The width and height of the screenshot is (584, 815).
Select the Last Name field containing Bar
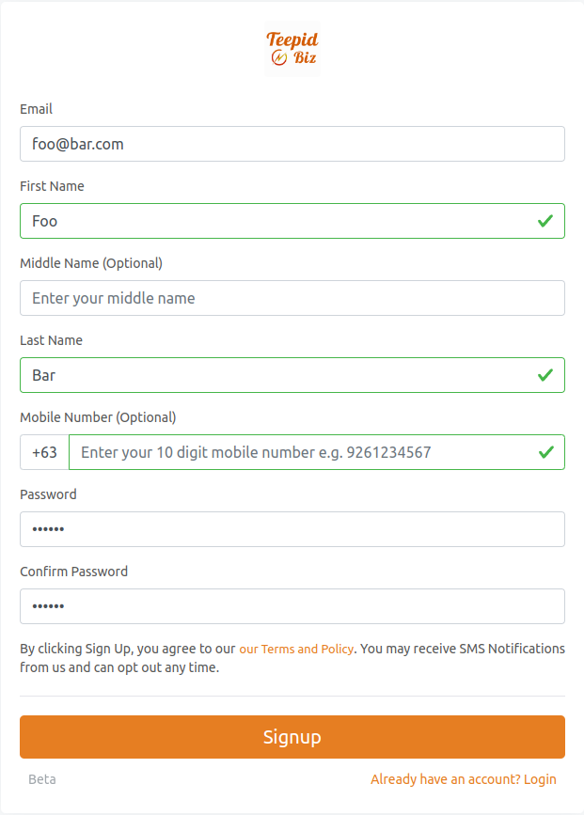(x=273, y=375)
